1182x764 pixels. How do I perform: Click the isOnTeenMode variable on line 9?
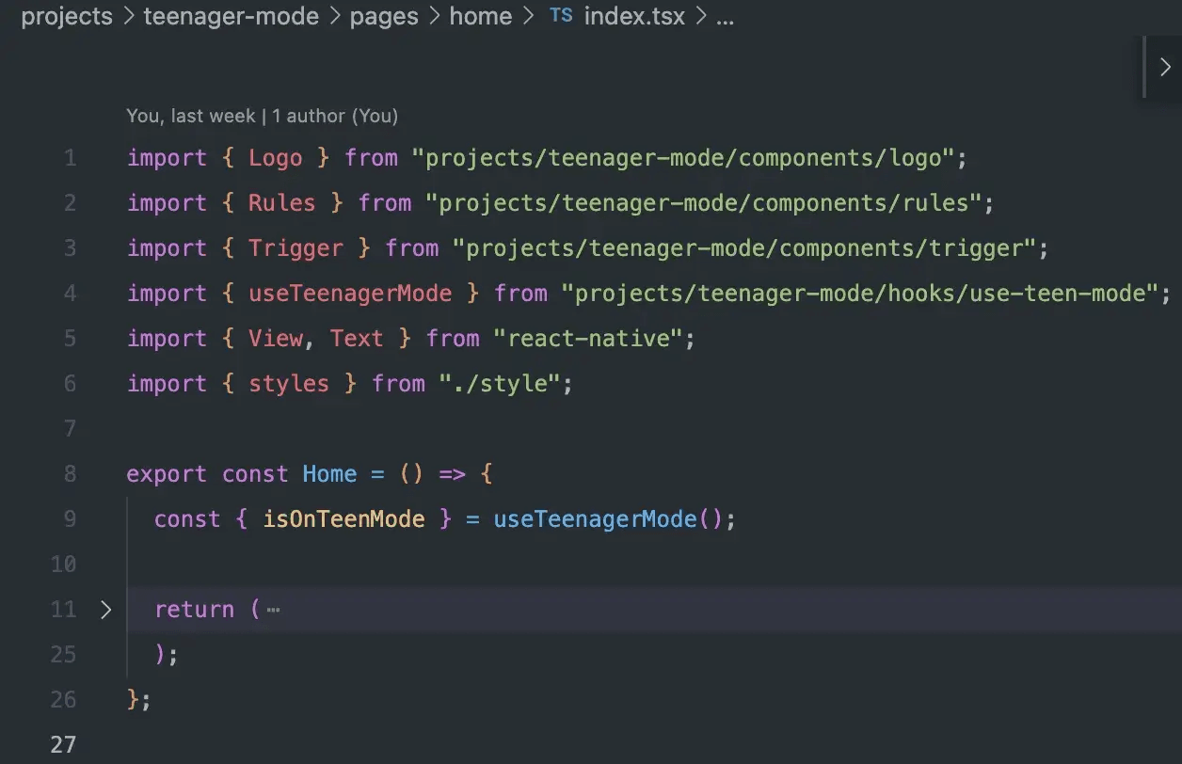pyautogui.click(x=343, y=519)
